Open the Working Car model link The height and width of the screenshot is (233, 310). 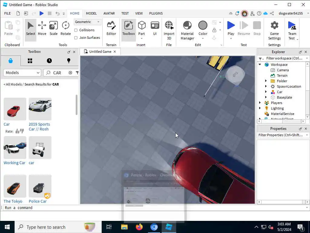[x=15, y=163]
